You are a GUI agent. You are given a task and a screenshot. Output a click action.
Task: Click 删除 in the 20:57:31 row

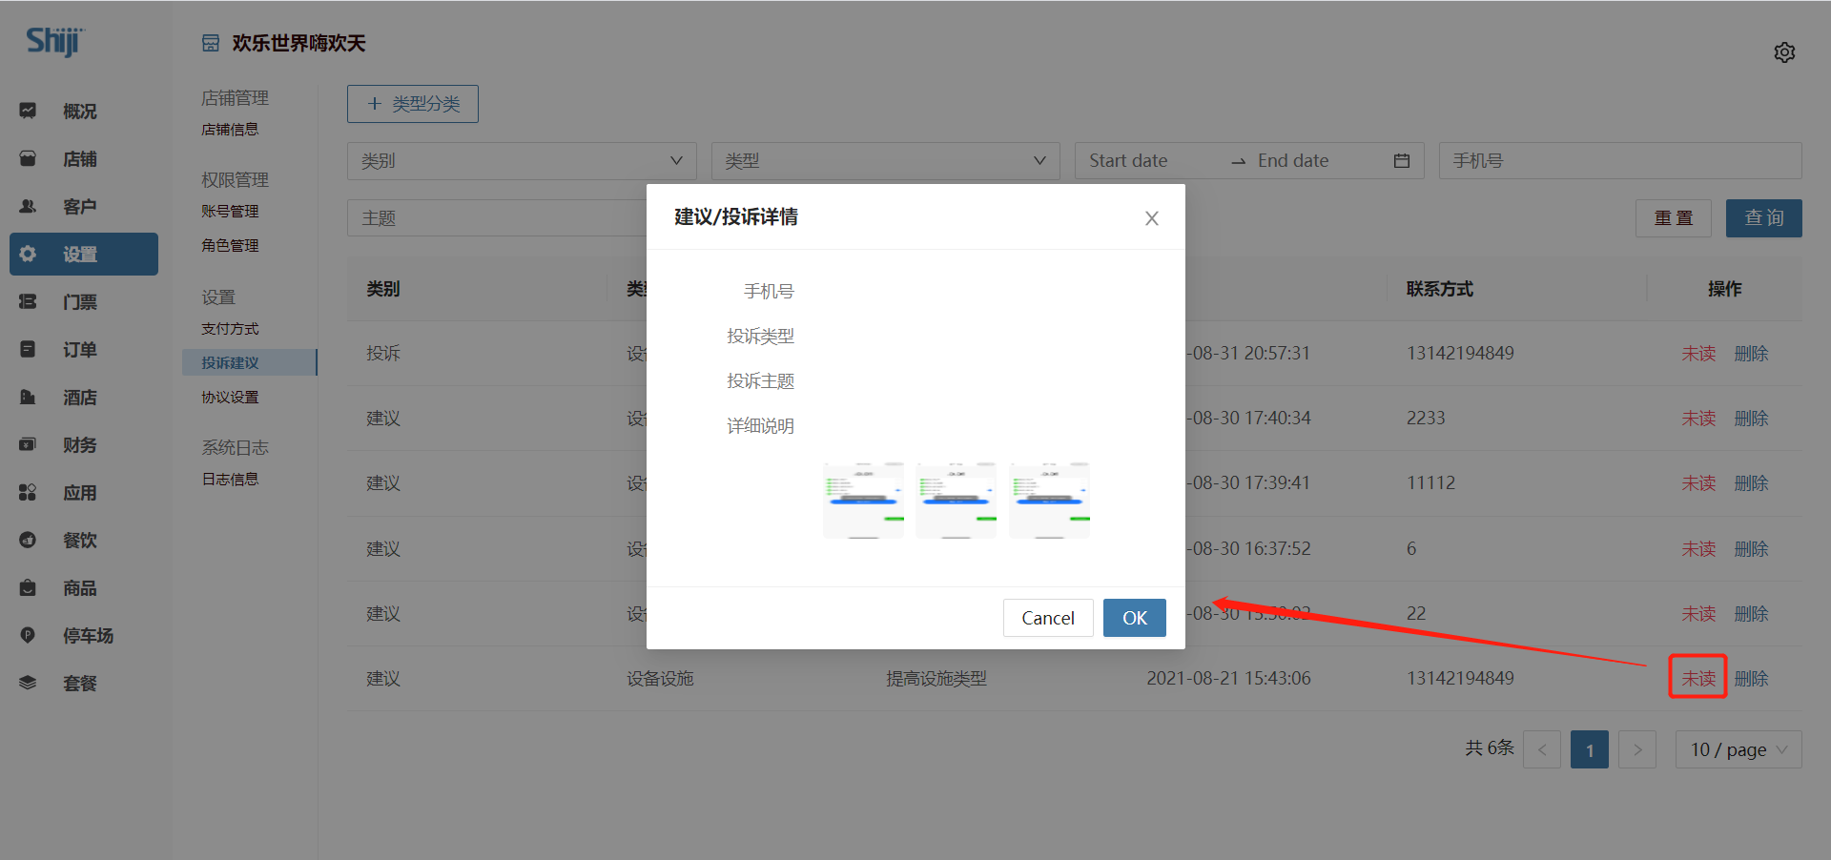click(1751, 354)
